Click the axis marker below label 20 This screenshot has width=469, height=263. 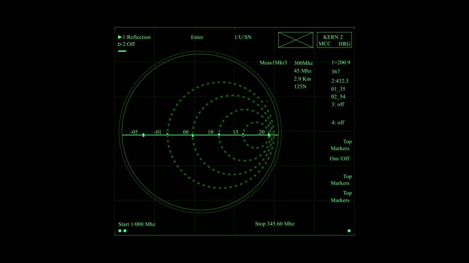tap(269, 135)
